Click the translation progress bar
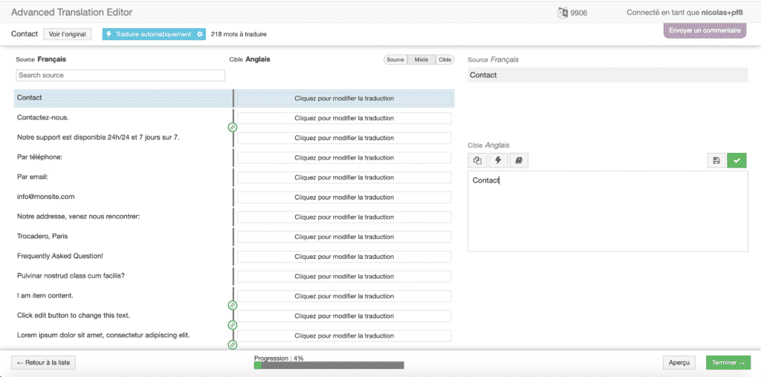The width and height of the screenshot is (761, 377). click(328, 365)
